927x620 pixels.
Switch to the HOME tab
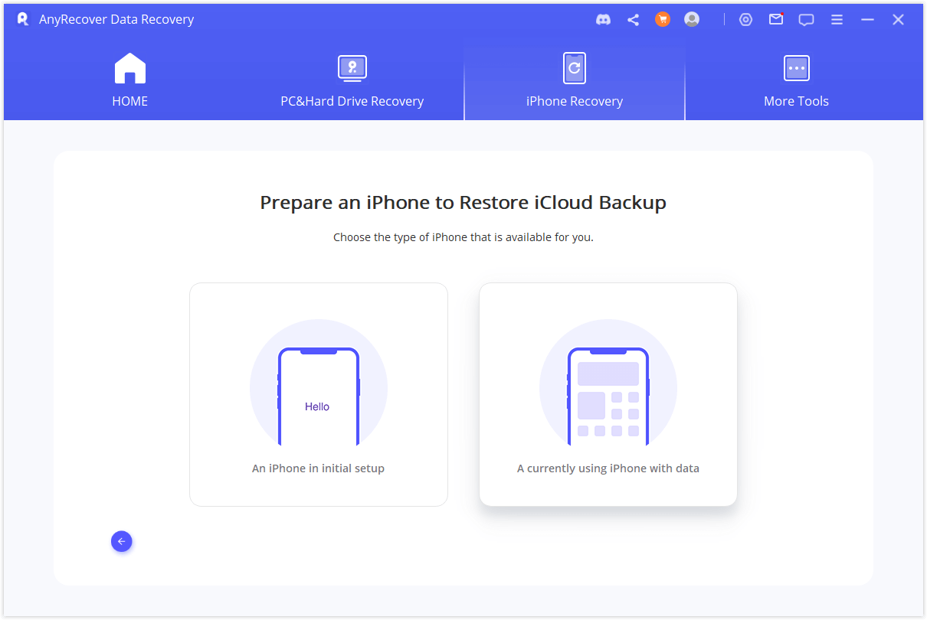(129, 81)
